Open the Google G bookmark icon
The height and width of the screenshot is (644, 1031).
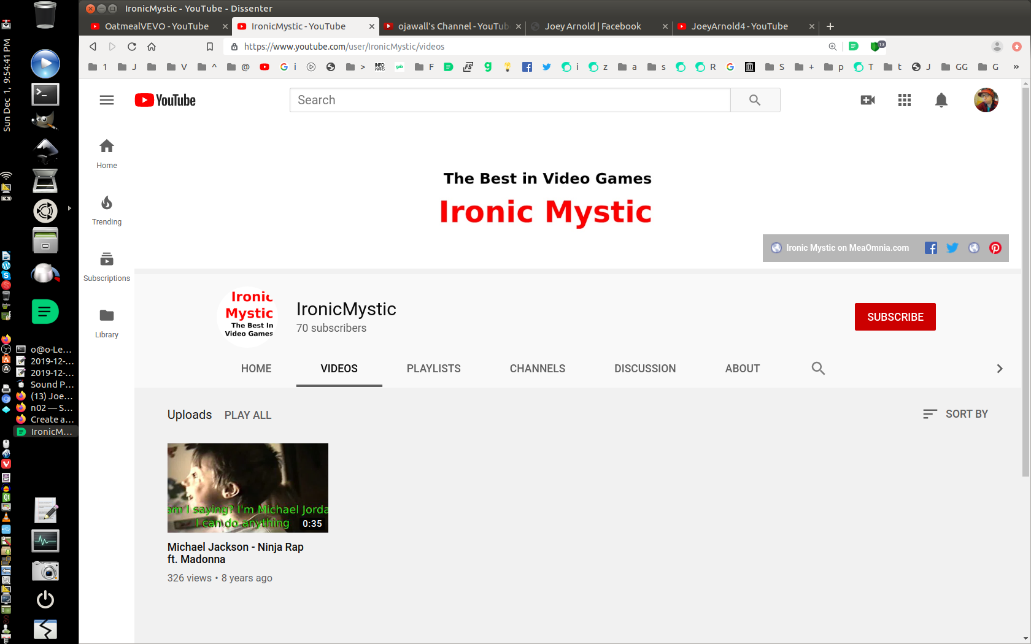point(730,67)
